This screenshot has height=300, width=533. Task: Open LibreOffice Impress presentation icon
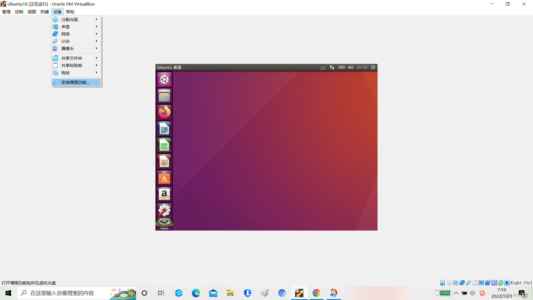tap(164, 161)
